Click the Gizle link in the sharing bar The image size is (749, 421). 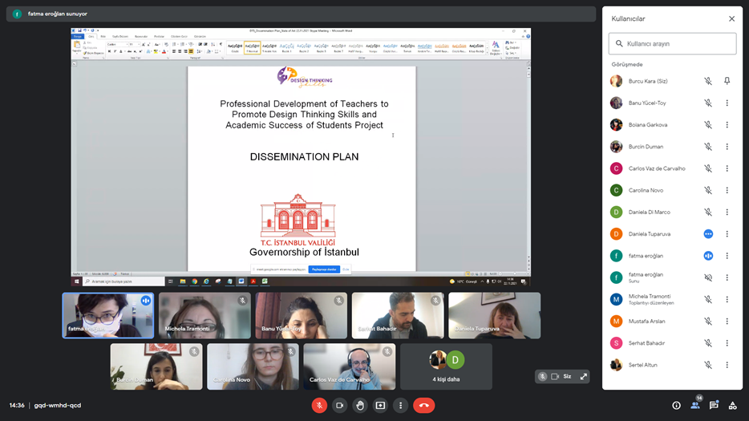(x=346, y=269)
